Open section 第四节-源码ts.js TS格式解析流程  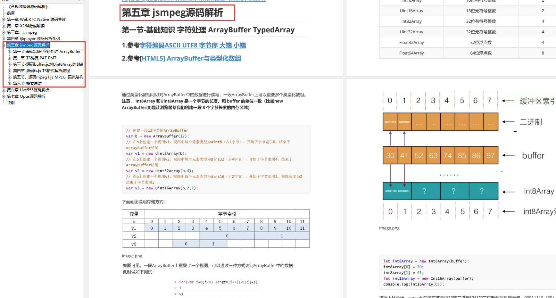click(41, 71)
